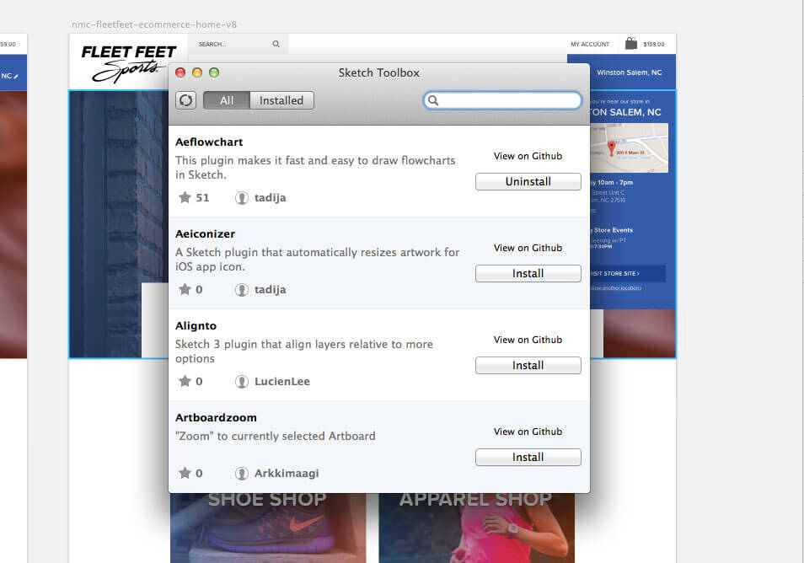Click the shopping cart icon showing $159.00

click(630, 42)
